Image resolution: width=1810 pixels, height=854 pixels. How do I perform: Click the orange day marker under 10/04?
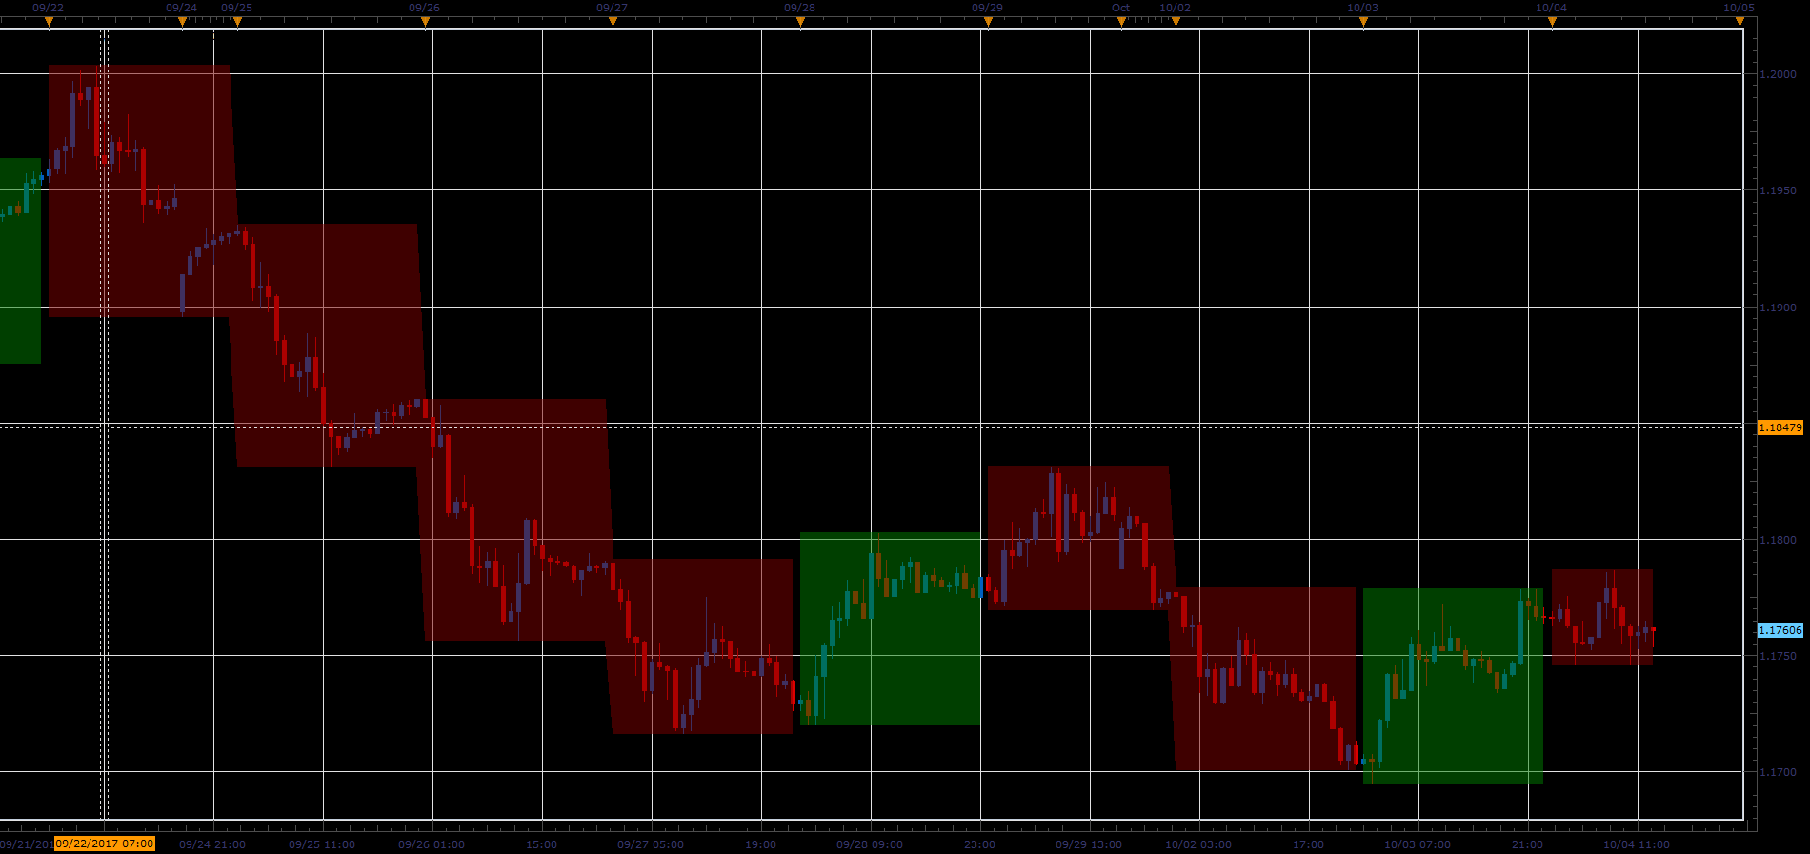[1552, 22]
